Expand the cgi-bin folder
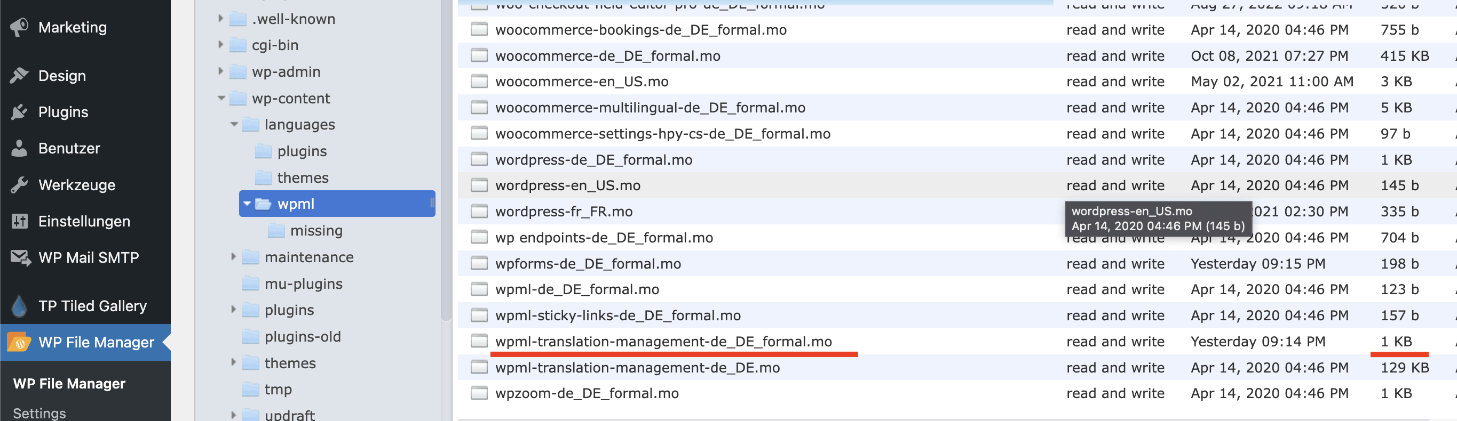Viewport: 1457px width, 421px height. click(220, 45)
